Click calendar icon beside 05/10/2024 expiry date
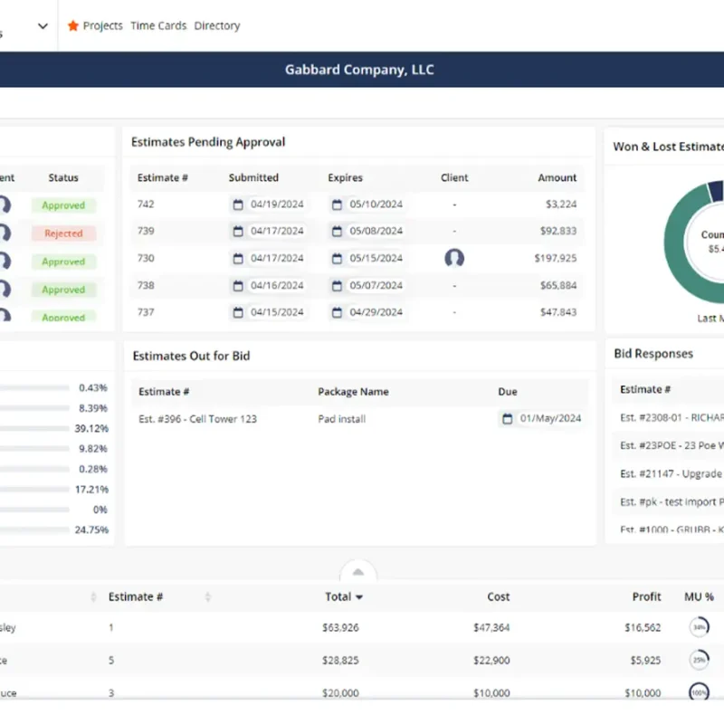 337,205
